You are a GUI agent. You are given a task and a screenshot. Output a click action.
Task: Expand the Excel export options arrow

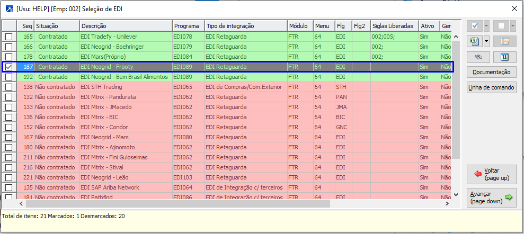(x=486, y=41)
